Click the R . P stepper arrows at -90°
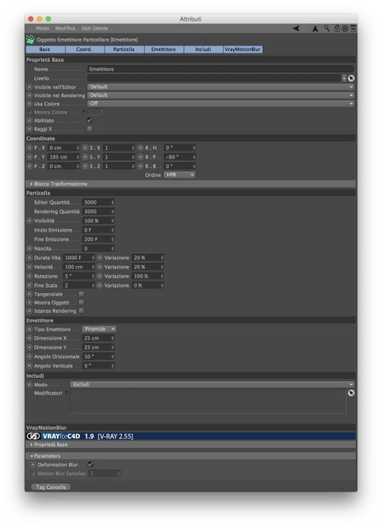 [194, 157]
